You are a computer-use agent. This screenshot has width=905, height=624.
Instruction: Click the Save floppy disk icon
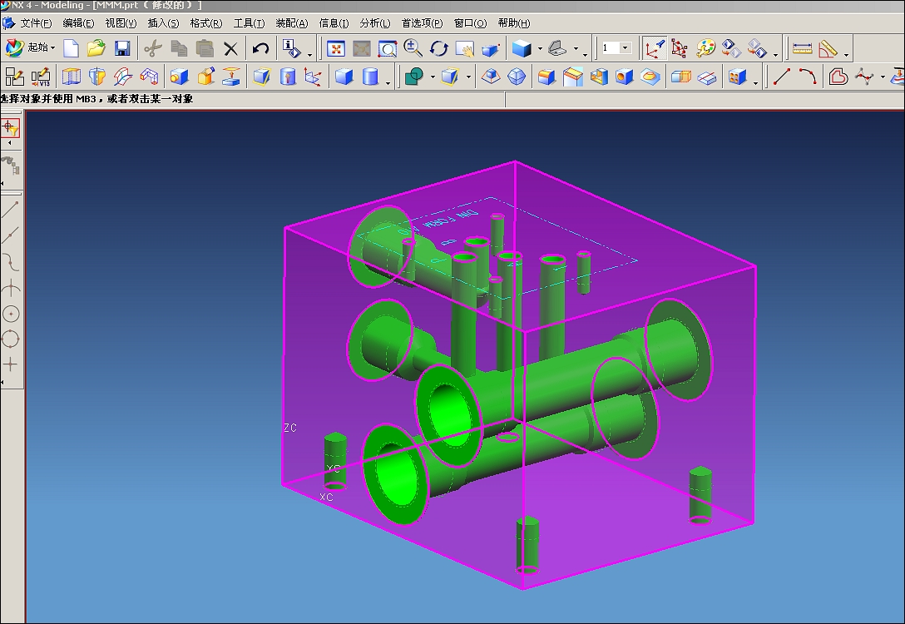point(122,48)
